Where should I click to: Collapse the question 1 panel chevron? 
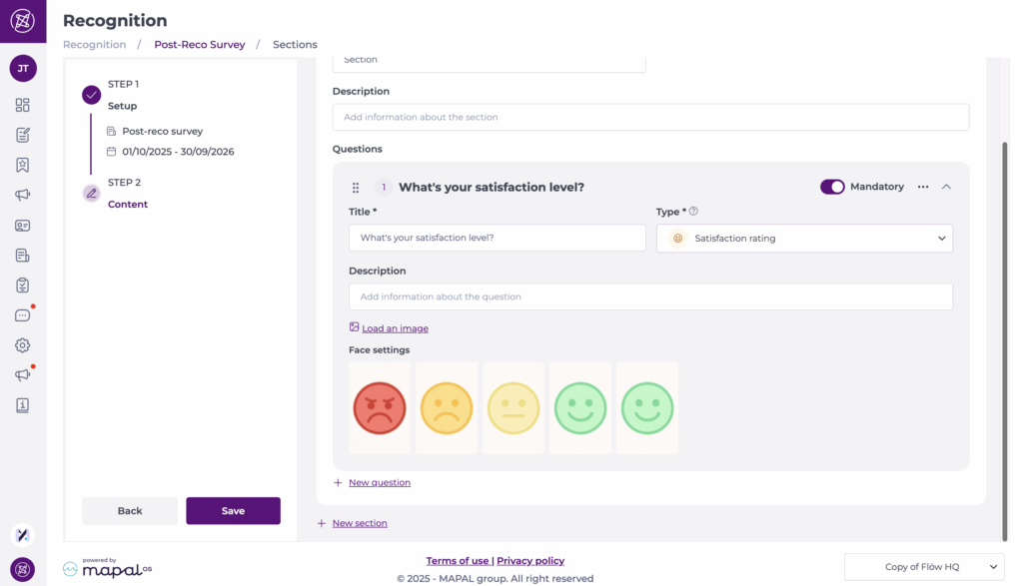click(946, 187)
